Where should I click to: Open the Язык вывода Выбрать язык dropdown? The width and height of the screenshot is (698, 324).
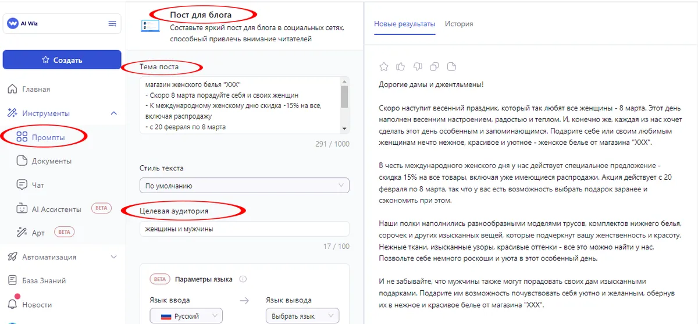click(302, 316)
